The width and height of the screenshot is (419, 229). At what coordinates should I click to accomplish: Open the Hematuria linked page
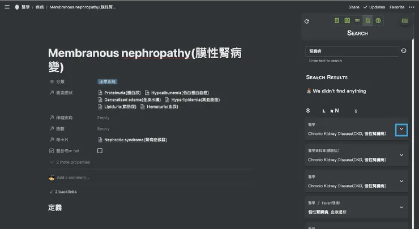tap(159, 106)
